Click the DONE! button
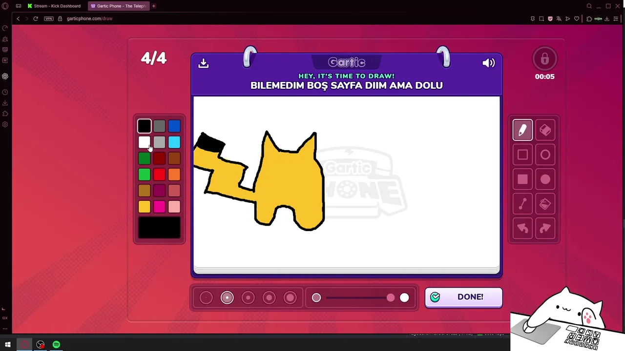This screenshot has height=351, width=625. pos(463,297)
